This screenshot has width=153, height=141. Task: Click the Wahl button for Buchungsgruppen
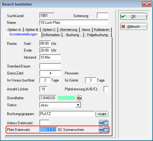click(x=102, y=114)
